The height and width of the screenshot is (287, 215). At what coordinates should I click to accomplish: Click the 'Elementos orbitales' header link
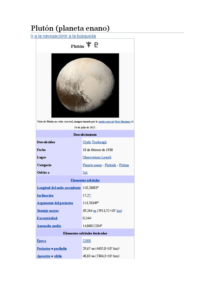click(85, 180)
